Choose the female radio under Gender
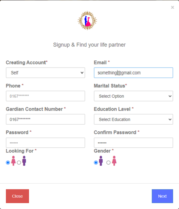The image size is (179, 209). 108,163
